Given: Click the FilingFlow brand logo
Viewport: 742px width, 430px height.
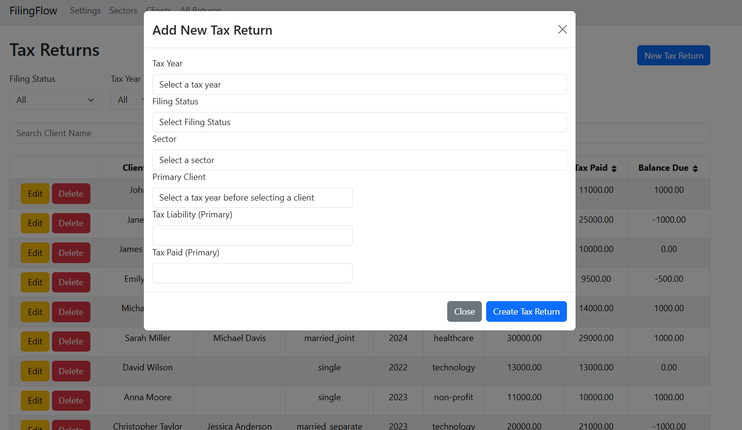Looking at the screenshot, I should (33, 11).
